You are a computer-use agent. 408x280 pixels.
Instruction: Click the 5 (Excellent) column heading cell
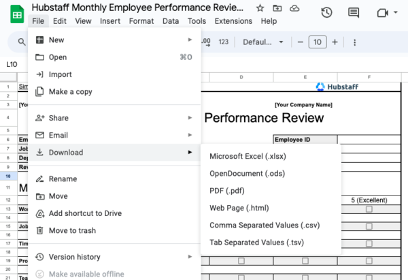click(x=369, y=200)
